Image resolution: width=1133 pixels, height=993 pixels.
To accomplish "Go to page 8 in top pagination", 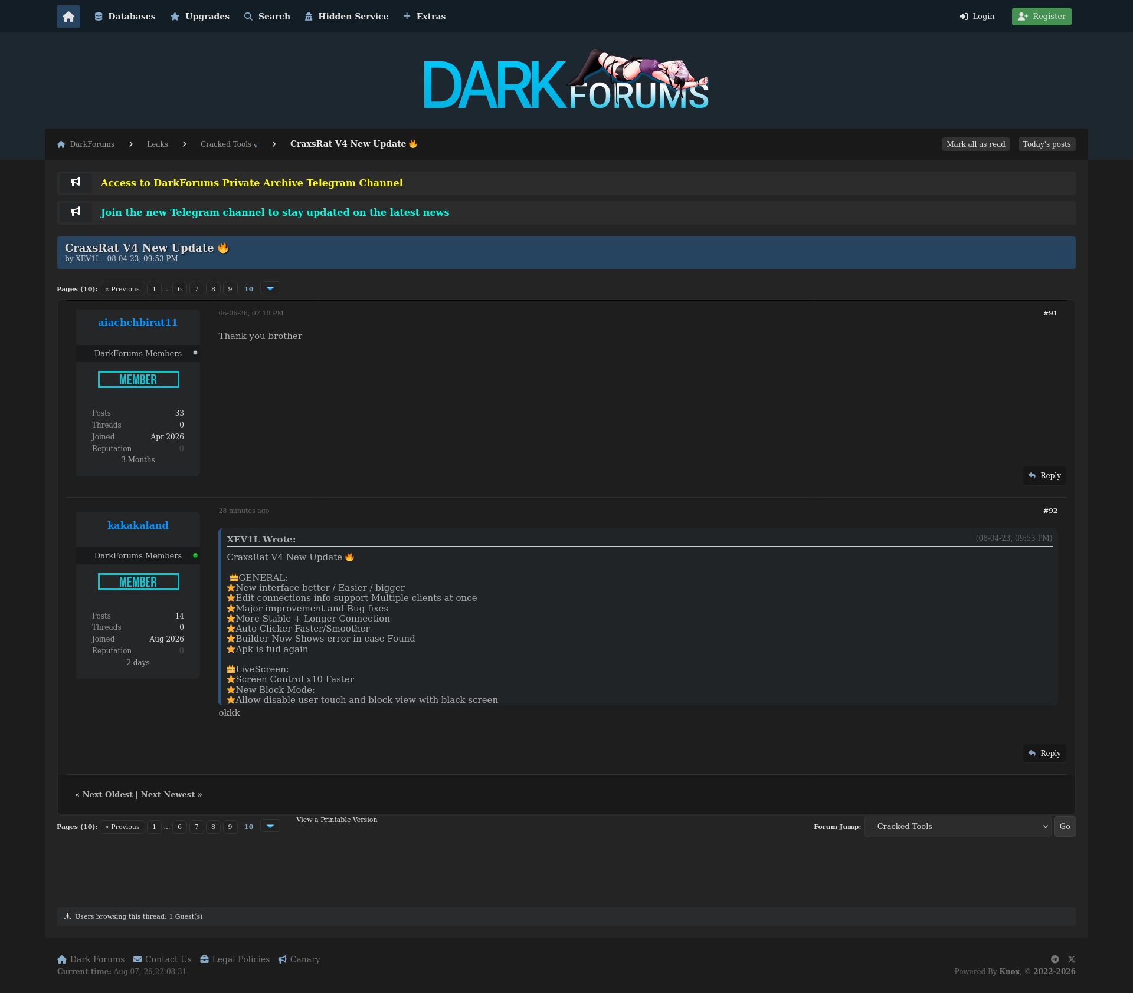I will [213, 289].
